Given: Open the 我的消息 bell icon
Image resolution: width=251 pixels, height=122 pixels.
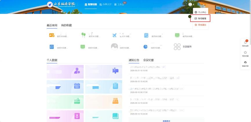Looking at the screenshot, I should coord(245,42).
